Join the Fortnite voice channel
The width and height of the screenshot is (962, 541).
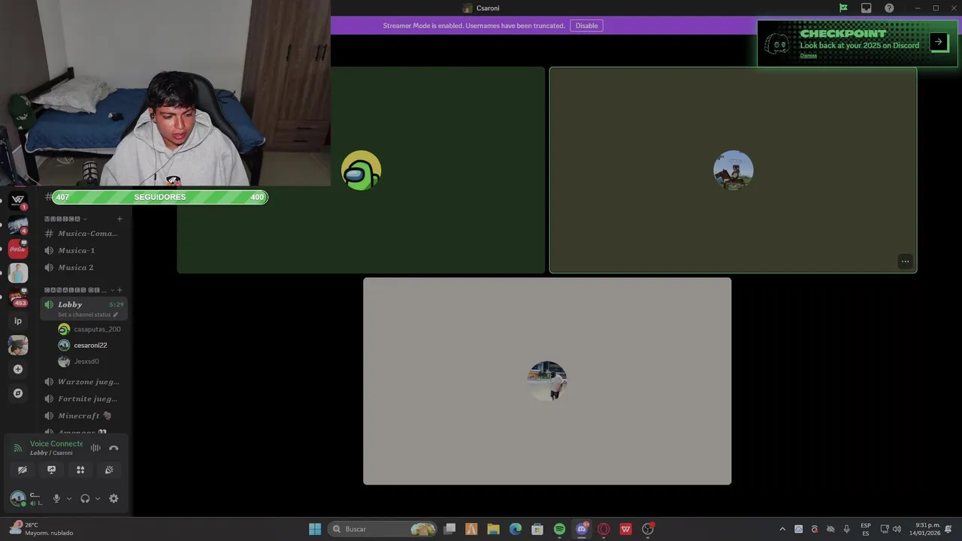click(x=83, y=398)
